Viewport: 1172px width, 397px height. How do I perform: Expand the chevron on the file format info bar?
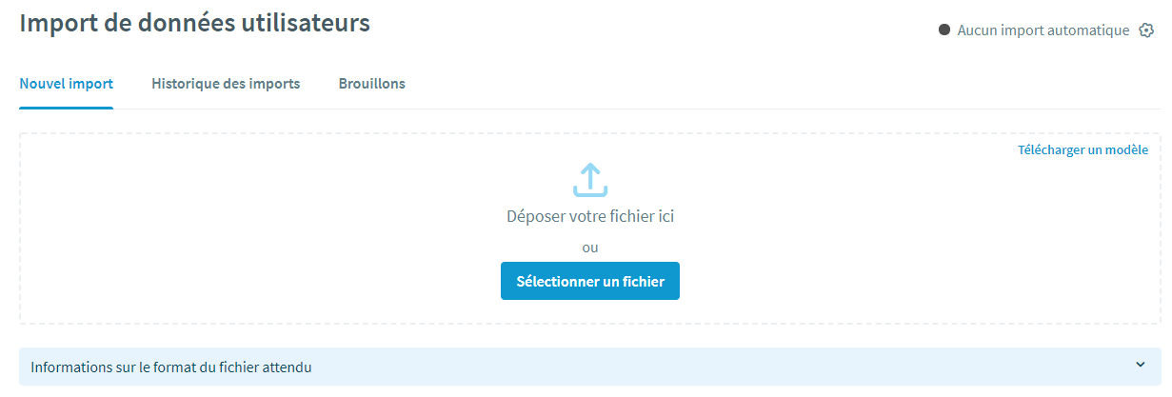click(1140, 365)
